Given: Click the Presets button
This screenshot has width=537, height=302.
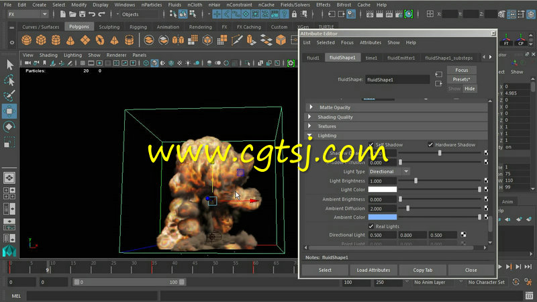Looking at the screenshot, I should (461, 79).
